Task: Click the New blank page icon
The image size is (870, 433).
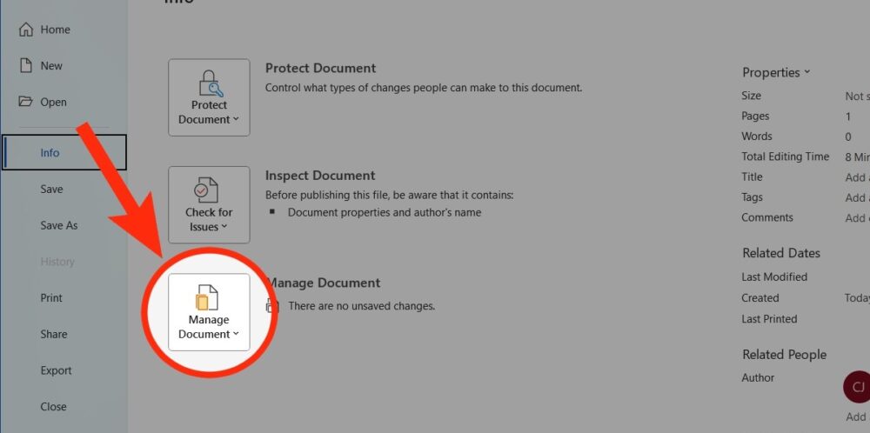Action: click(x=26, y=65)
